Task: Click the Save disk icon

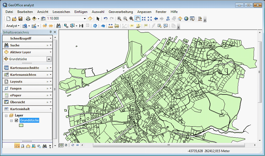Action: pyautogui.click(x=20, y=19)
